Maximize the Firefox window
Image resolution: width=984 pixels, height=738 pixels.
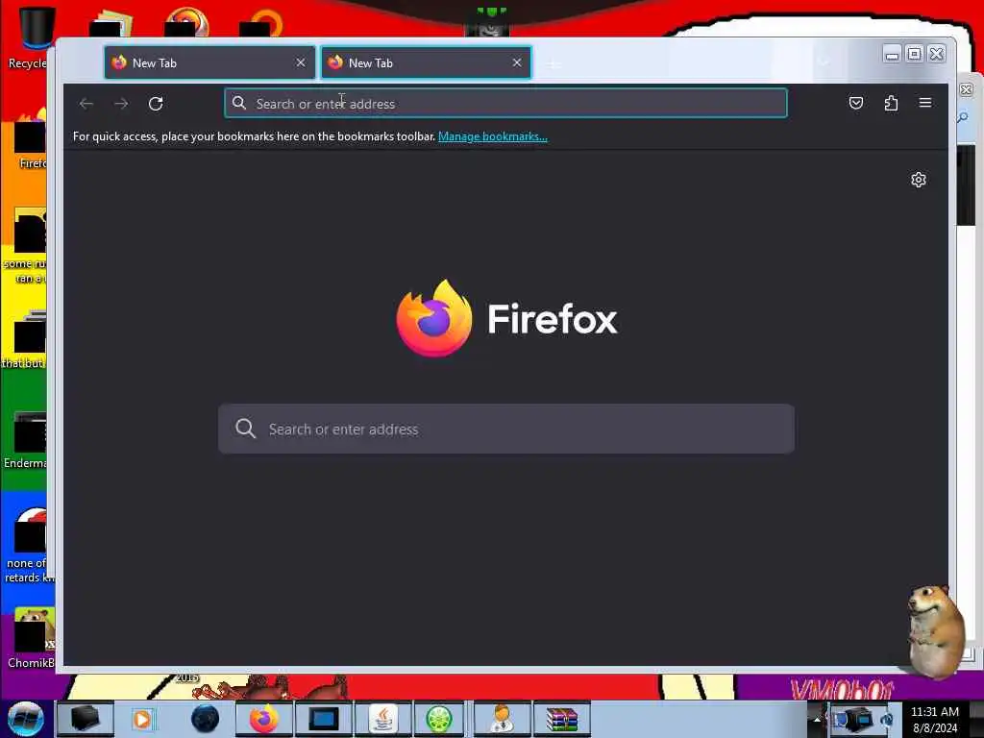[915, 55]
